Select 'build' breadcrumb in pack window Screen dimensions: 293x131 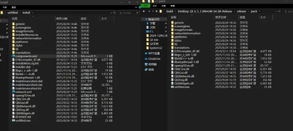click(170, 11)
